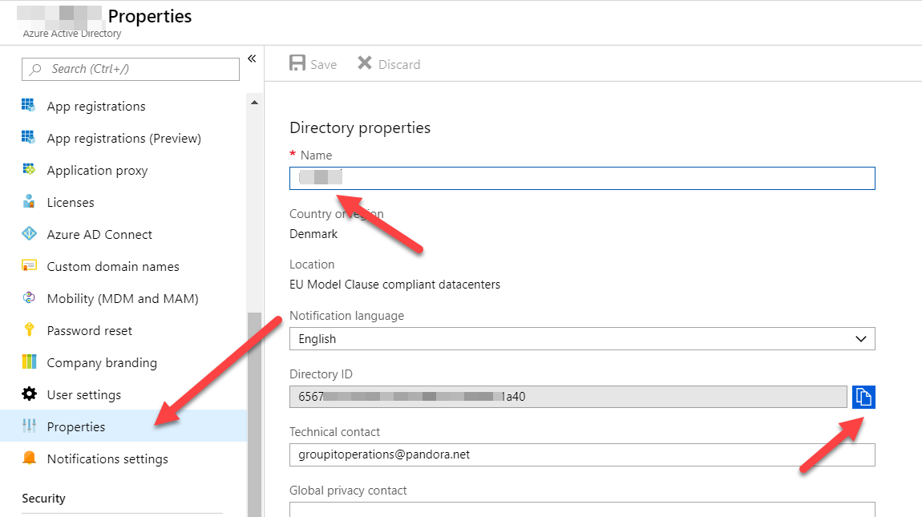
Task: Select the Licenses icon
Action: tap(29, 202)
